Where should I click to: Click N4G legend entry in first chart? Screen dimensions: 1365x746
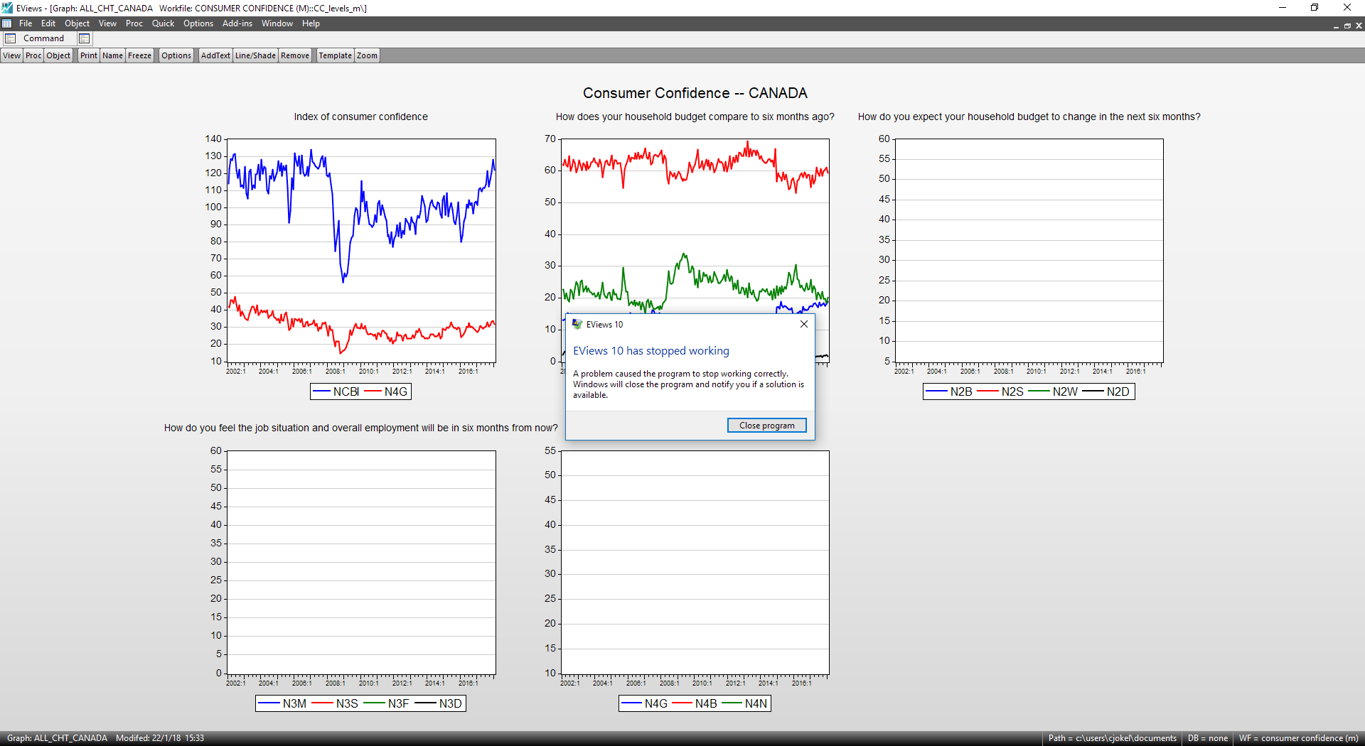click(386, 391)
